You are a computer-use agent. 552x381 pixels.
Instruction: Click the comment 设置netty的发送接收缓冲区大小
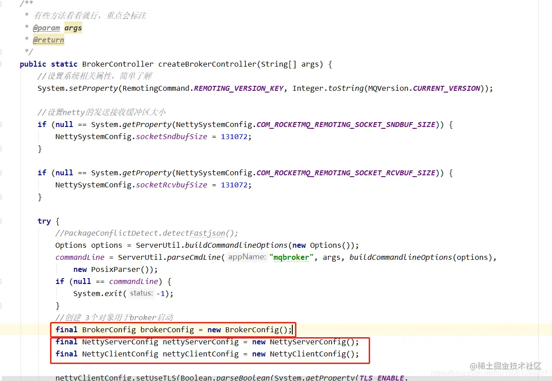[x=102, y=112]
